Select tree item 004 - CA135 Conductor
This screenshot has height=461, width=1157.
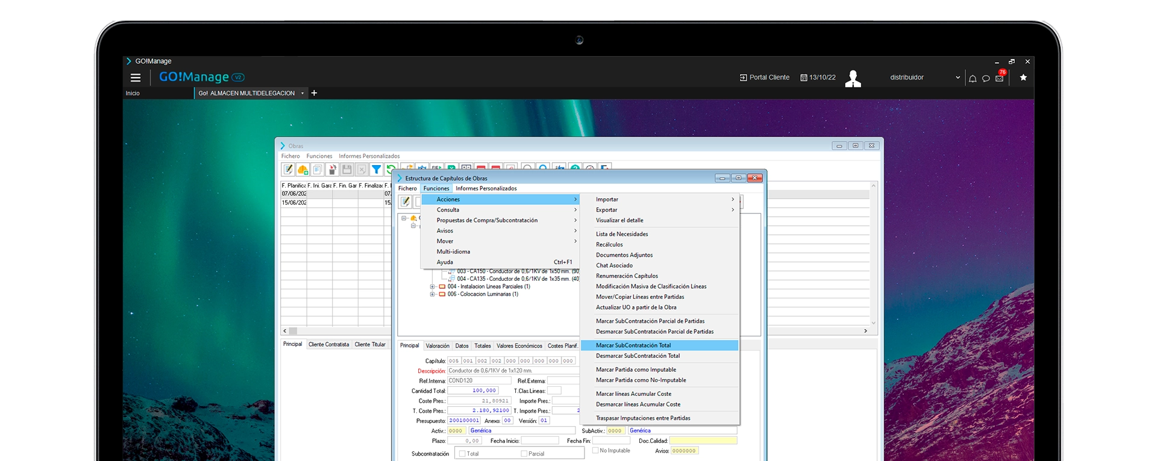(518, 279)
